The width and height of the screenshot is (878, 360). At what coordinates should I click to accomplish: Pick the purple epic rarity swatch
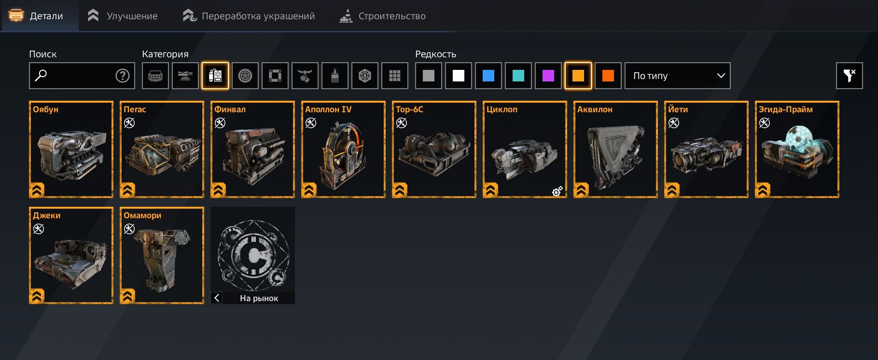click(x=548, y=76)
